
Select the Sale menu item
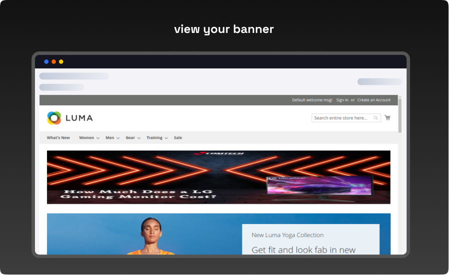[x=178, y=138]
